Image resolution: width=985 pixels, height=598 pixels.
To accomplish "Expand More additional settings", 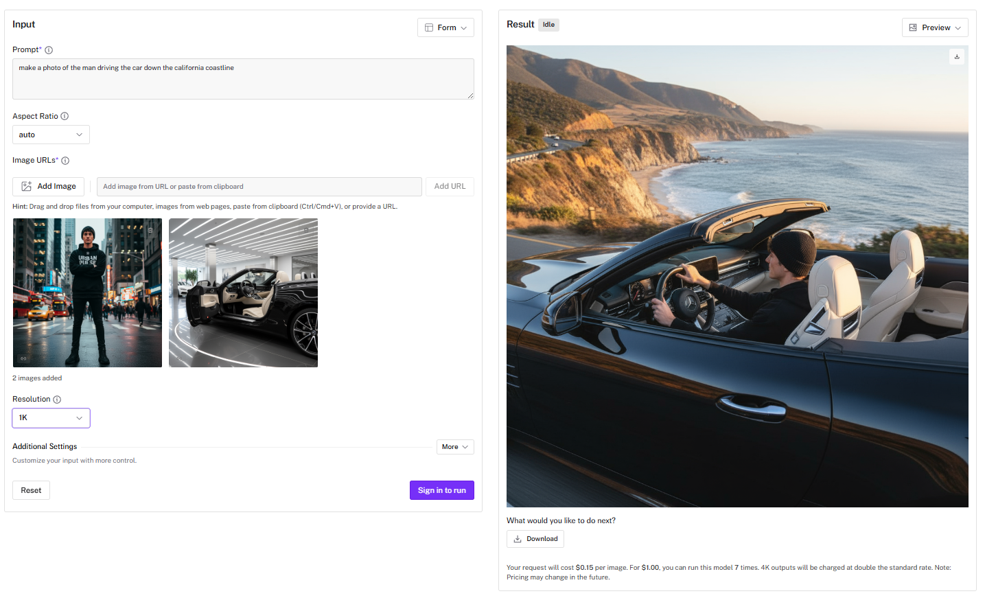I will [455, 447].
